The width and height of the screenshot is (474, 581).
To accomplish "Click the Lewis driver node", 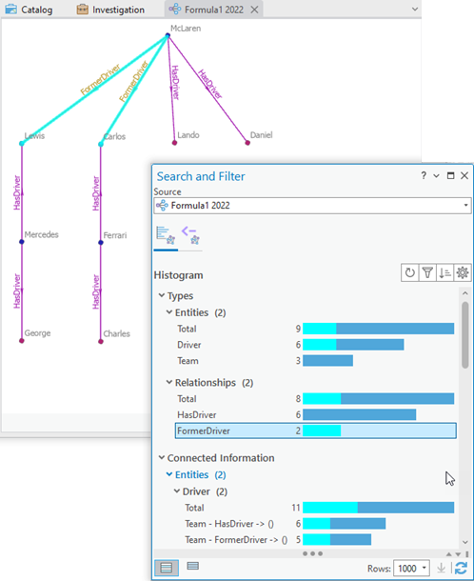I will tap(22, 143).
